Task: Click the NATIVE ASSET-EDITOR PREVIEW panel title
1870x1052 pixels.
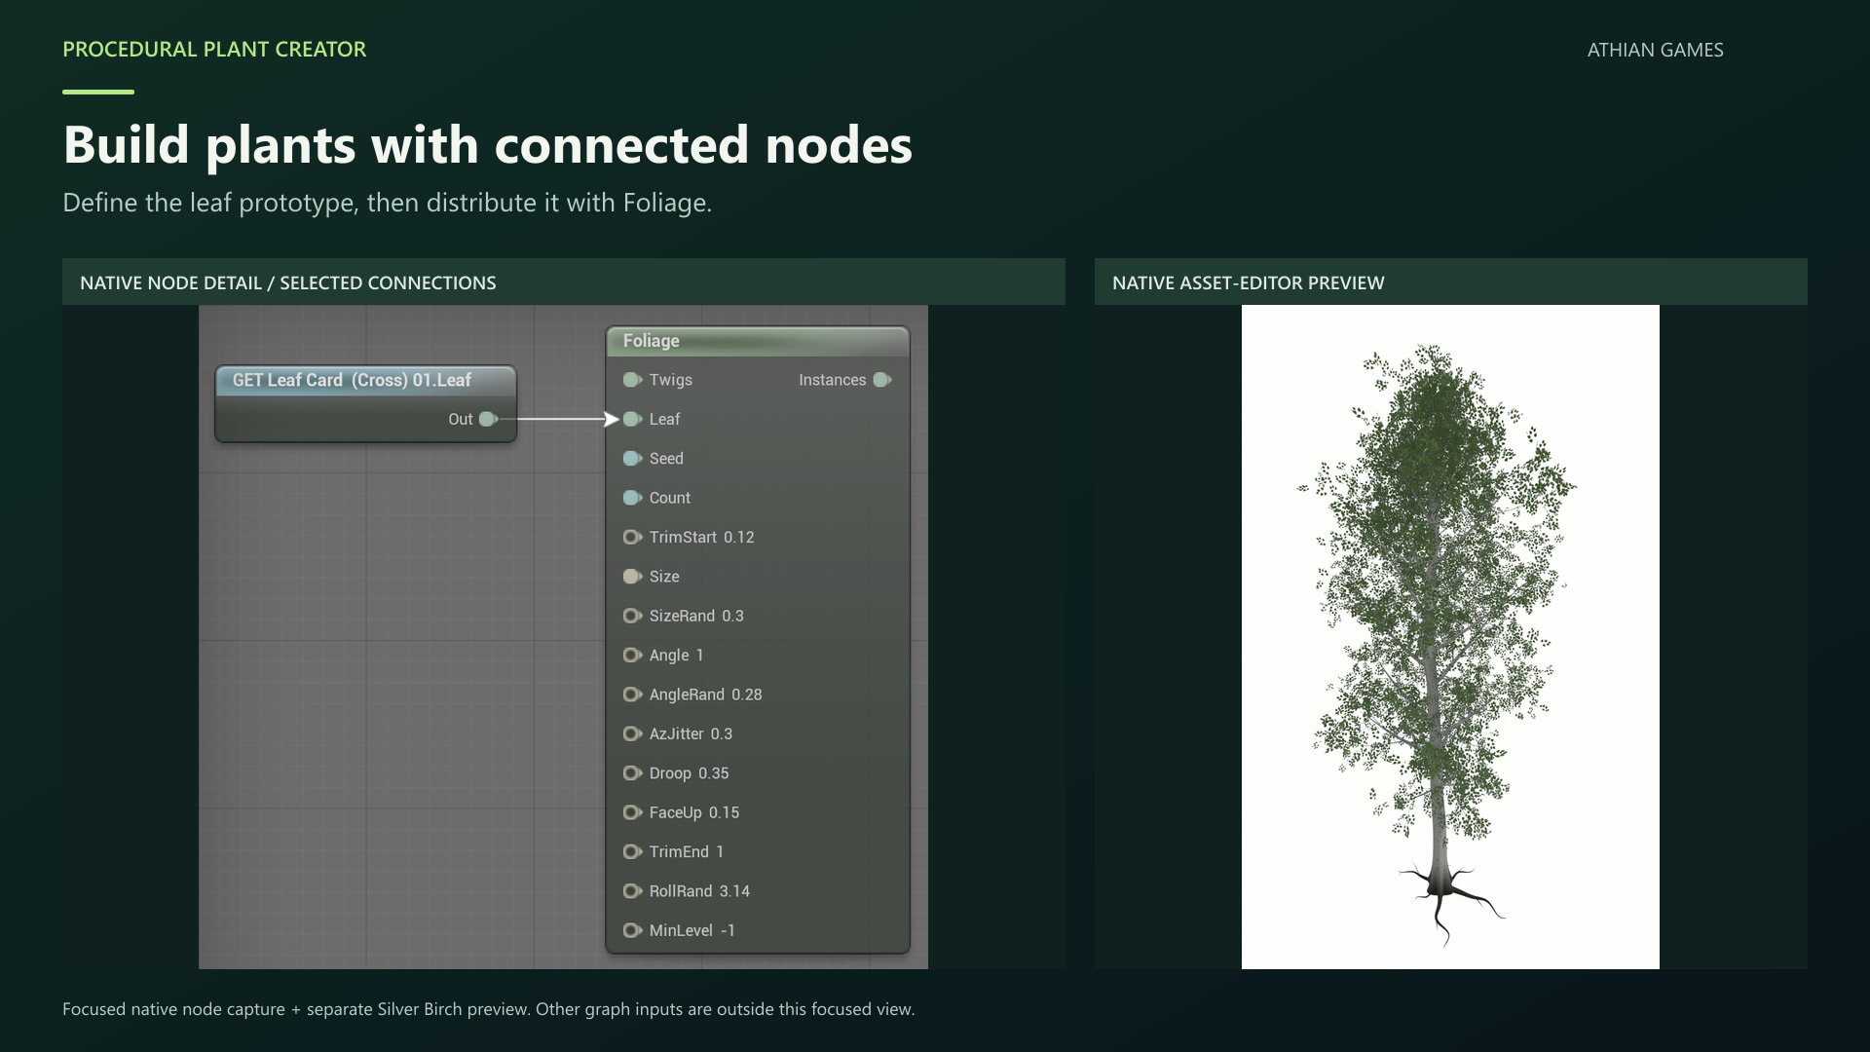Action: [1248, 282]
